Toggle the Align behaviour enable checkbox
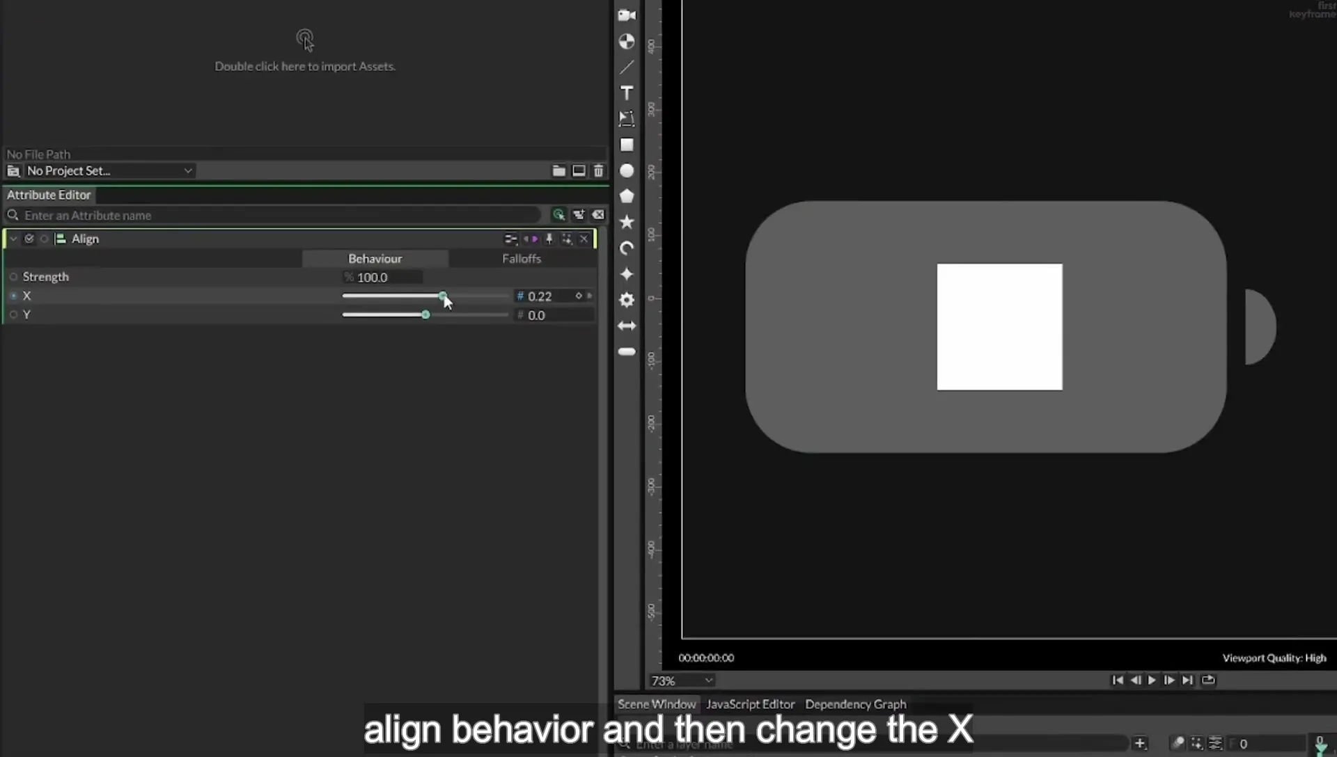The height and width of the screenshot is (757, 1337). coord(29,239)
